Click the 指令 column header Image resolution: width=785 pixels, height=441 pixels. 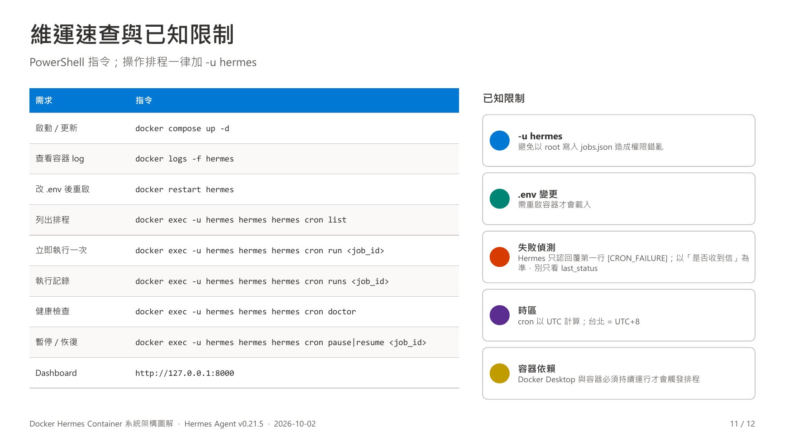(x=144, y=100)
